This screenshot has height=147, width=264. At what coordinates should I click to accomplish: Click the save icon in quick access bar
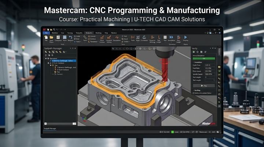54,30
